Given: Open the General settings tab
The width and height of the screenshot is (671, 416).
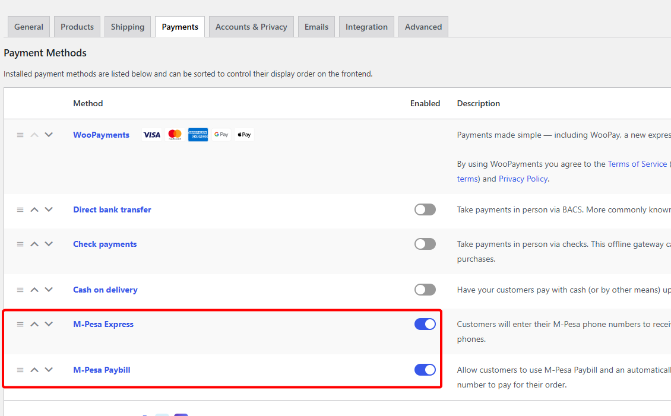Looking at the screenshot, I should [29, 27].
